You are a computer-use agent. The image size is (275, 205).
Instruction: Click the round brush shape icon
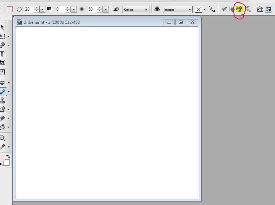point(19,9)
